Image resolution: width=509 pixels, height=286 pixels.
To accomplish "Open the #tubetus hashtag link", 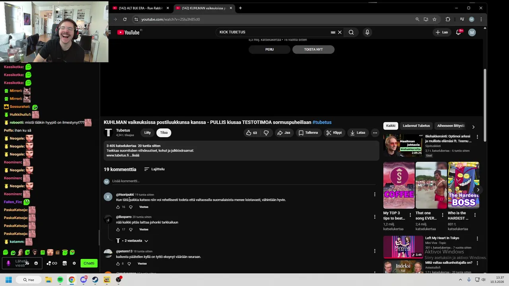I will coord(322,122).
